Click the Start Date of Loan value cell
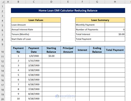This screenshot has height=101, width=131. tap(51, 39)
